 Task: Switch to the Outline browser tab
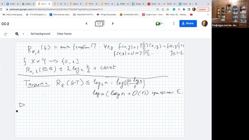[x=169, y=4]
